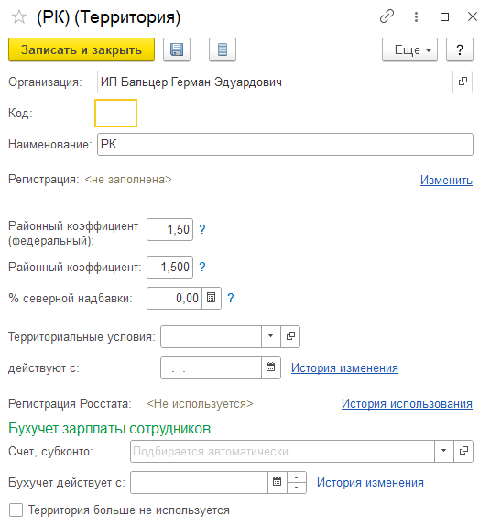Screen dimensions: 490x526
Task: Open the three-dot form options menu
Action: pyautogui.click(x=416, y=16)
